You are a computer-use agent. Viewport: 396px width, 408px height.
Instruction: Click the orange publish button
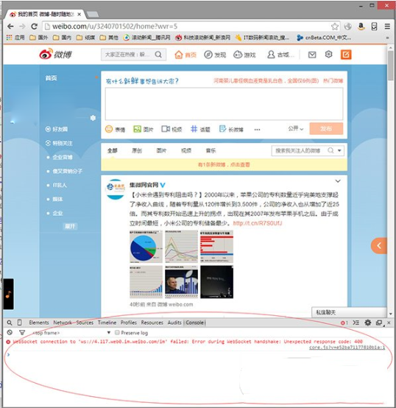point(326,129)
